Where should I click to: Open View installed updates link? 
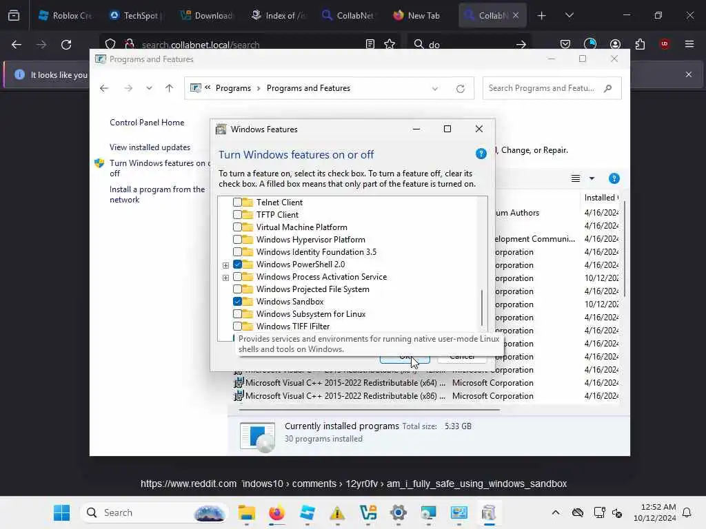pos(150,147)
